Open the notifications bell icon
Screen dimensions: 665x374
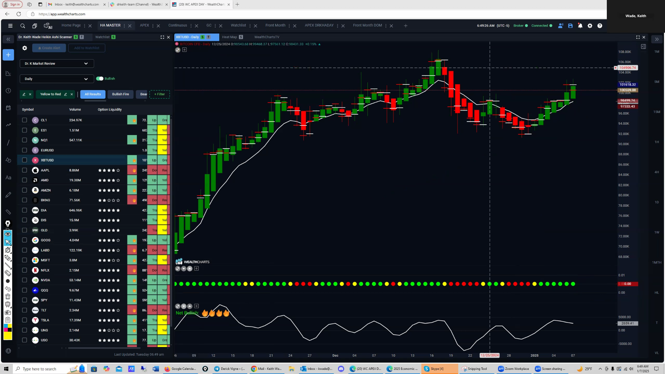pos(580,26)
